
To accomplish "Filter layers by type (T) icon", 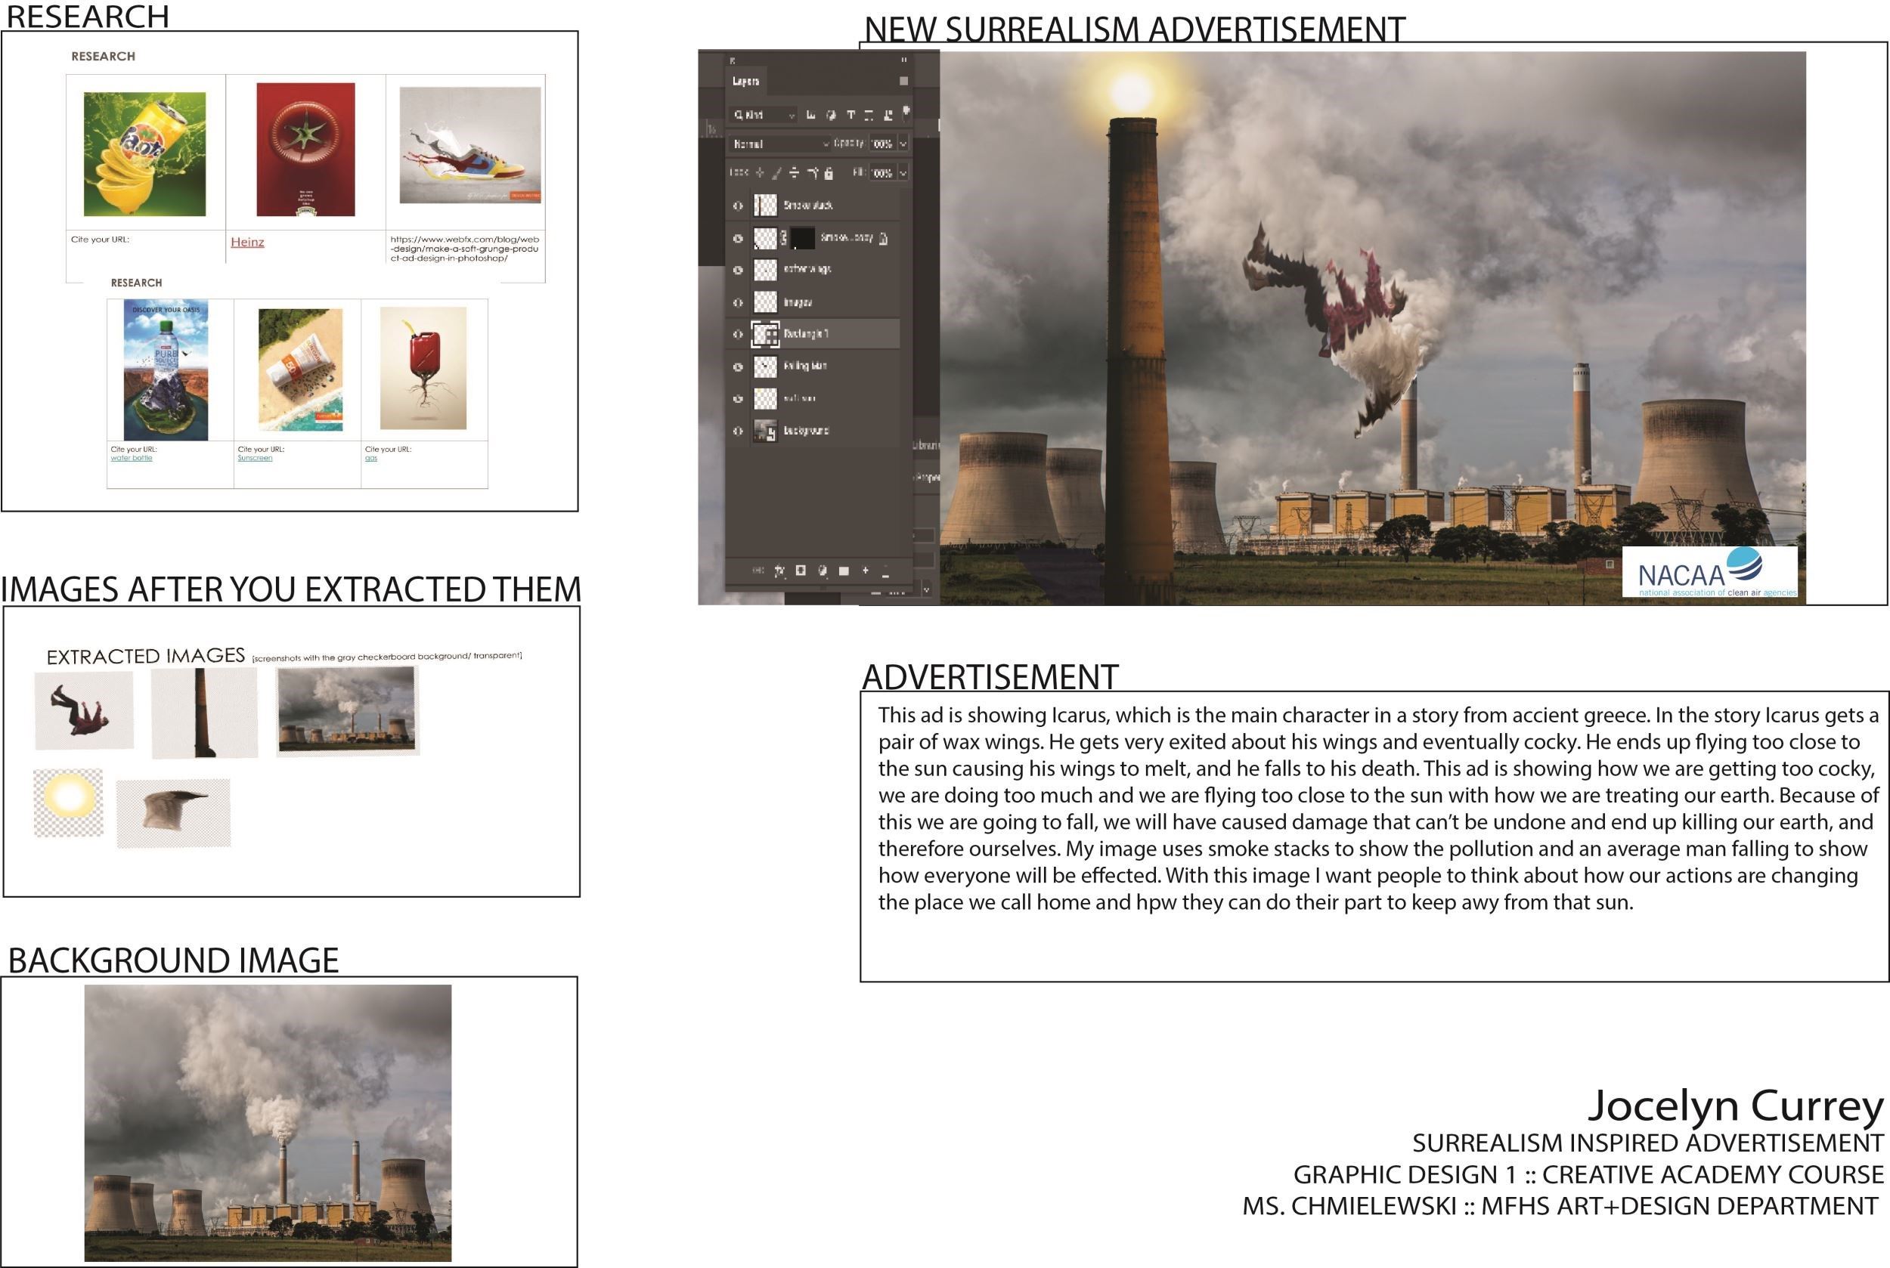I will click(x=850, y=115).
